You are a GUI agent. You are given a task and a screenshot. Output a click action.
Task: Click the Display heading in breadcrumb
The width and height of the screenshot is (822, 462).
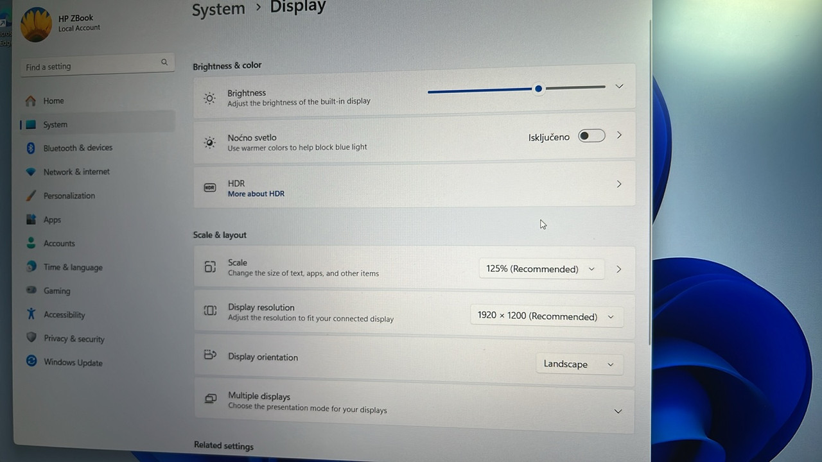(x=298, y=7)
